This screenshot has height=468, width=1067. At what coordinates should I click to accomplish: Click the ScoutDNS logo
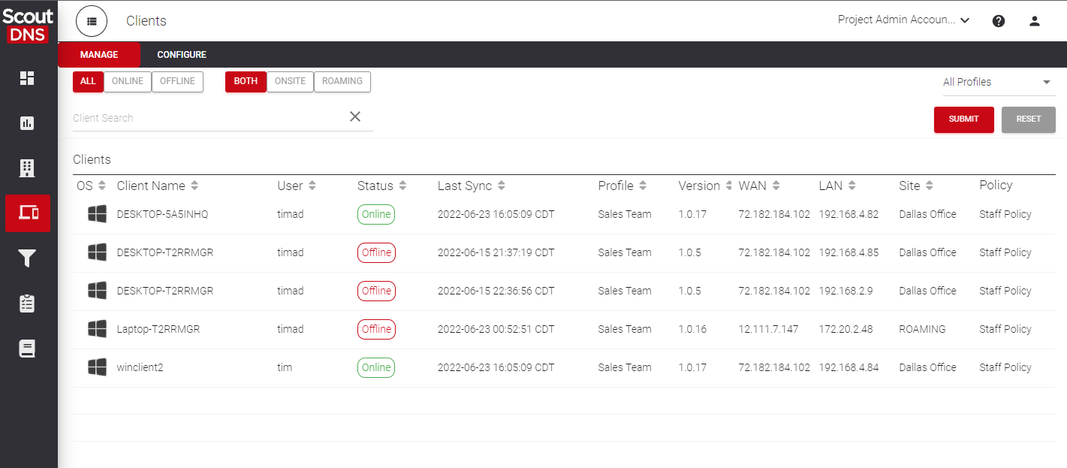pyautogui.click(x=29, y=25)
